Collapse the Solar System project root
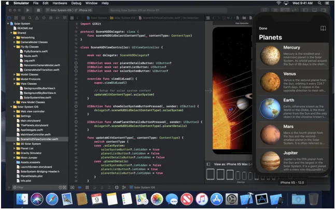This screenshot has height=210, width=336. (8, 23)
